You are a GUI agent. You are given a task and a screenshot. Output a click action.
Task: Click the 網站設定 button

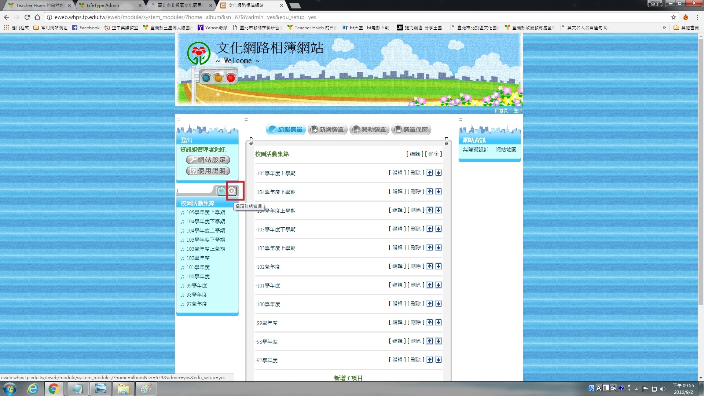[208, 160]
